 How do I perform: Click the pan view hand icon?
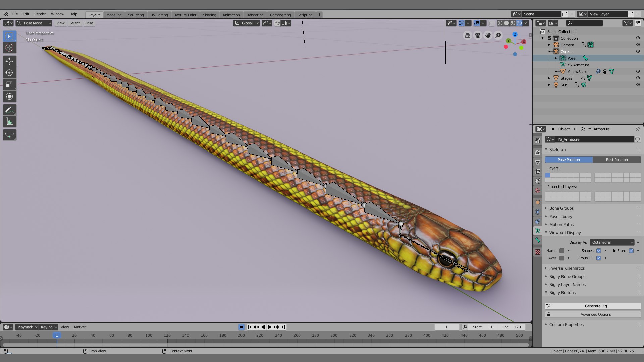pos(488,35)
